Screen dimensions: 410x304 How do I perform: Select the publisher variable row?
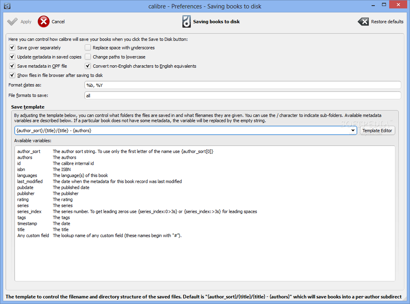(48, 193)
